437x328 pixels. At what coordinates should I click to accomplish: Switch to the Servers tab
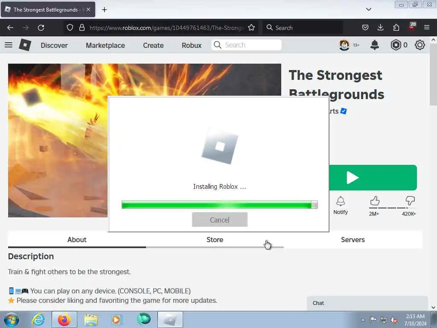[x=353, y=240]
